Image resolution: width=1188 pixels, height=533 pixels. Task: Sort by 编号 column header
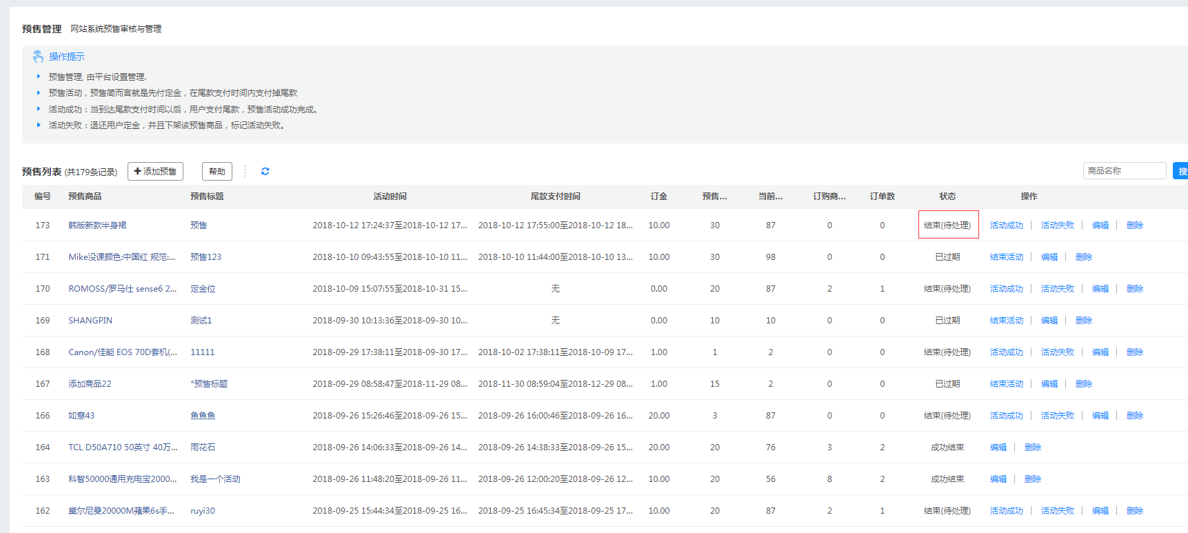point(43,197)
